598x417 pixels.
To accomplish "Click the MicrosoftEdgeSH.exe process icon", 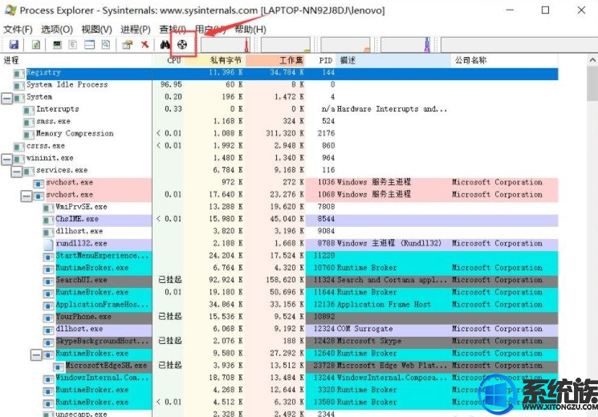I will coord(59,366).
